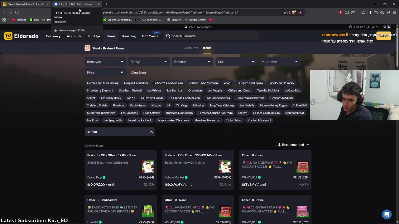Switch to the Accounts tab under Steal a Brainrot
This screenshot has height=224, width=399.
pyautogui.click(x=191, y=48)
